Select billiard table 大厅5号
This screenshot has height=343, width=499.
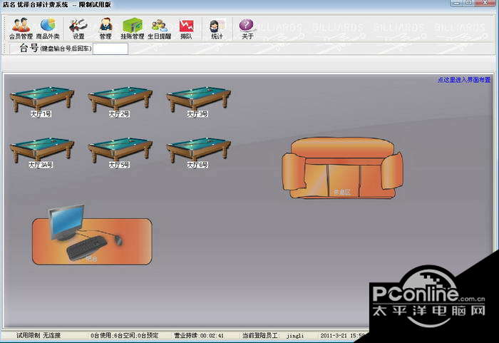tap(120, 153)
